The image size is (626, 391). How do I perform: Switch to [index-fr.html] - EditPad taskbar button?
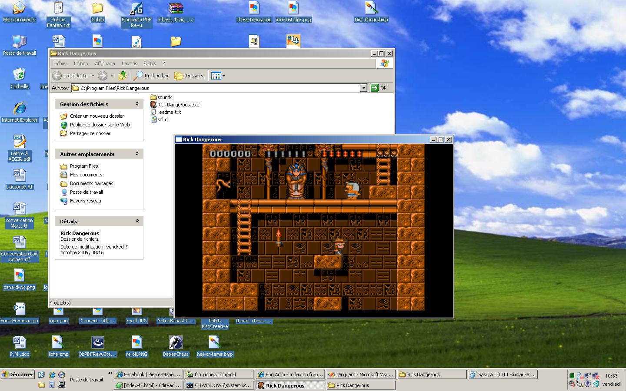click(148, 385)
